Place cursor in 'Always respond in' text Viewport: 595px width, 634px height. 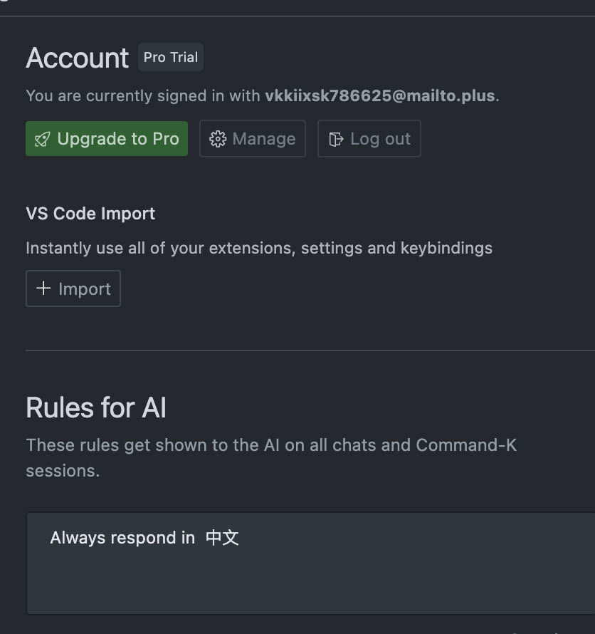(122, 538)
